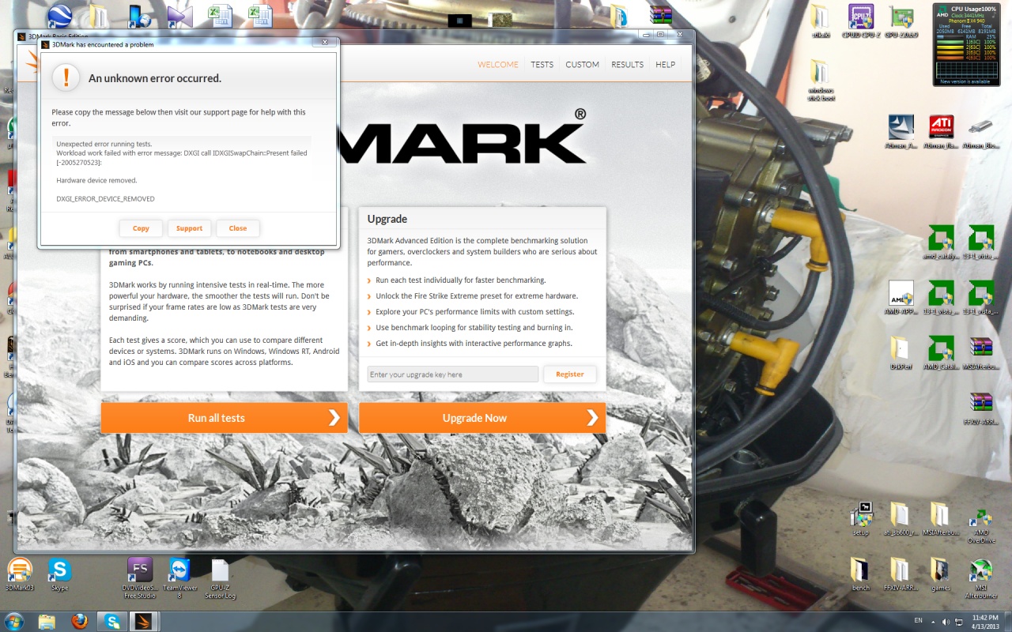
Task: Open the stikaki folder
Action: coord(821,21)
